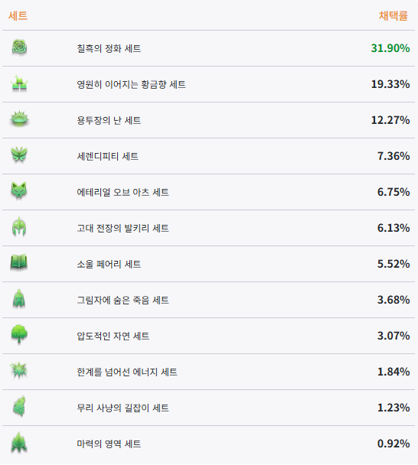
Task: Select the 마력의 영역 세트 name
Action: [x=109, y=444]
